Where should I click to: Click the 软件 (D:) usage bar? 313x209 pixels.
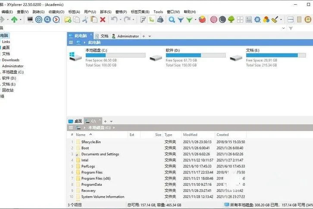(196, 55)
